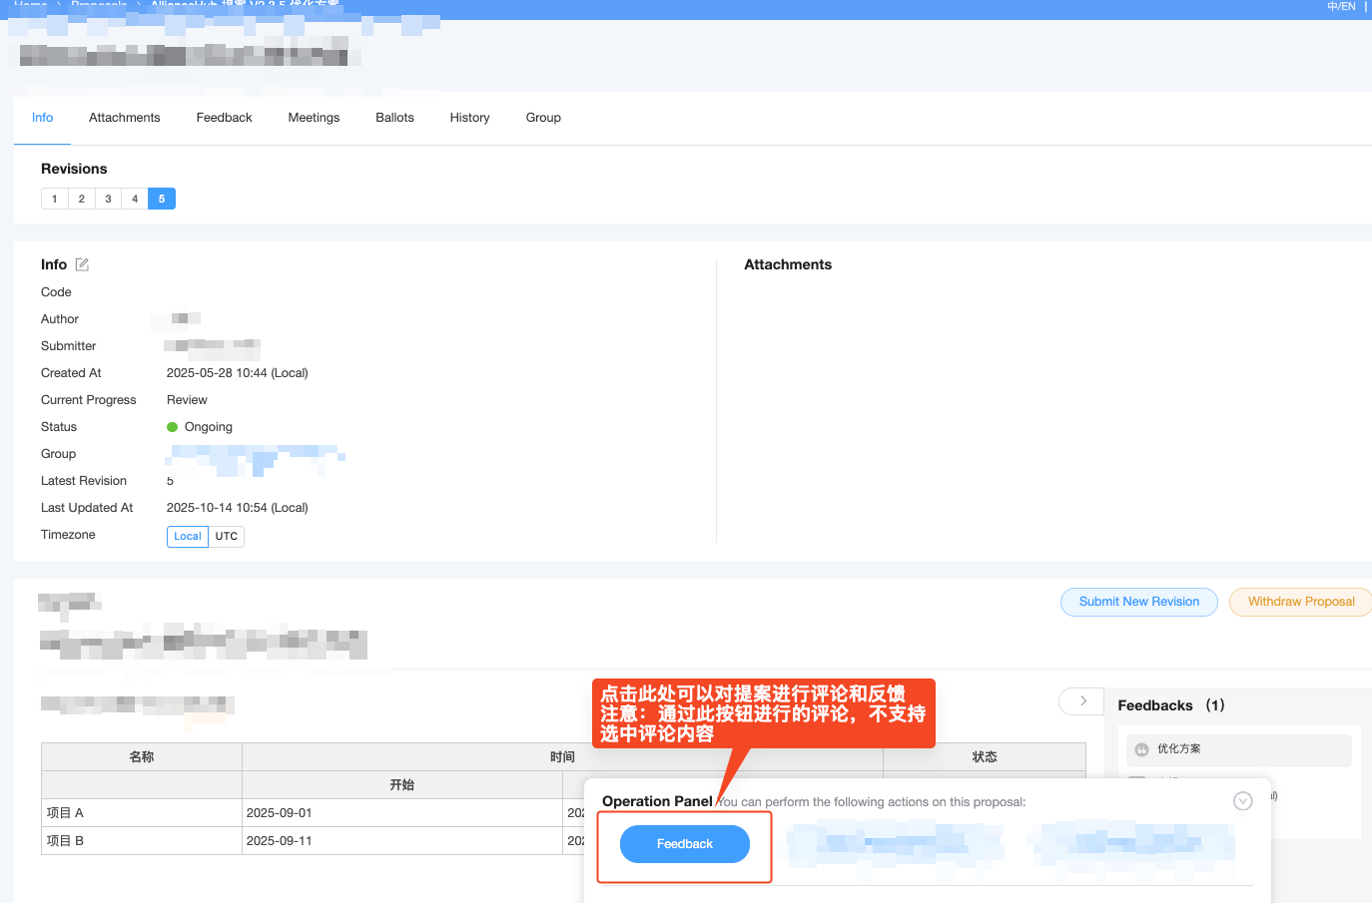This screenshot has width=1372, height=903.
Task: Collapse the Operation Panel with the circled chevron
Action: (1242, 801)
